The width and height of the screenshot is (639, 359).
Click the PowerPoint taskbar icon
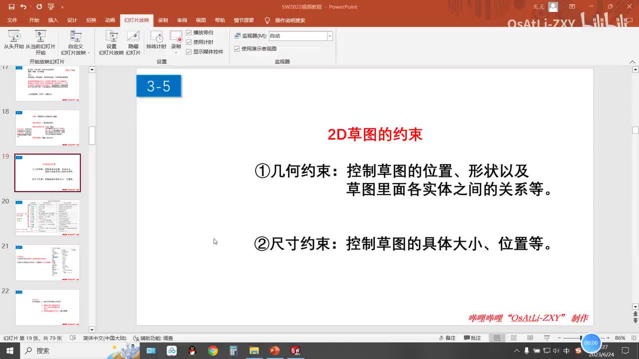point(275,351)
